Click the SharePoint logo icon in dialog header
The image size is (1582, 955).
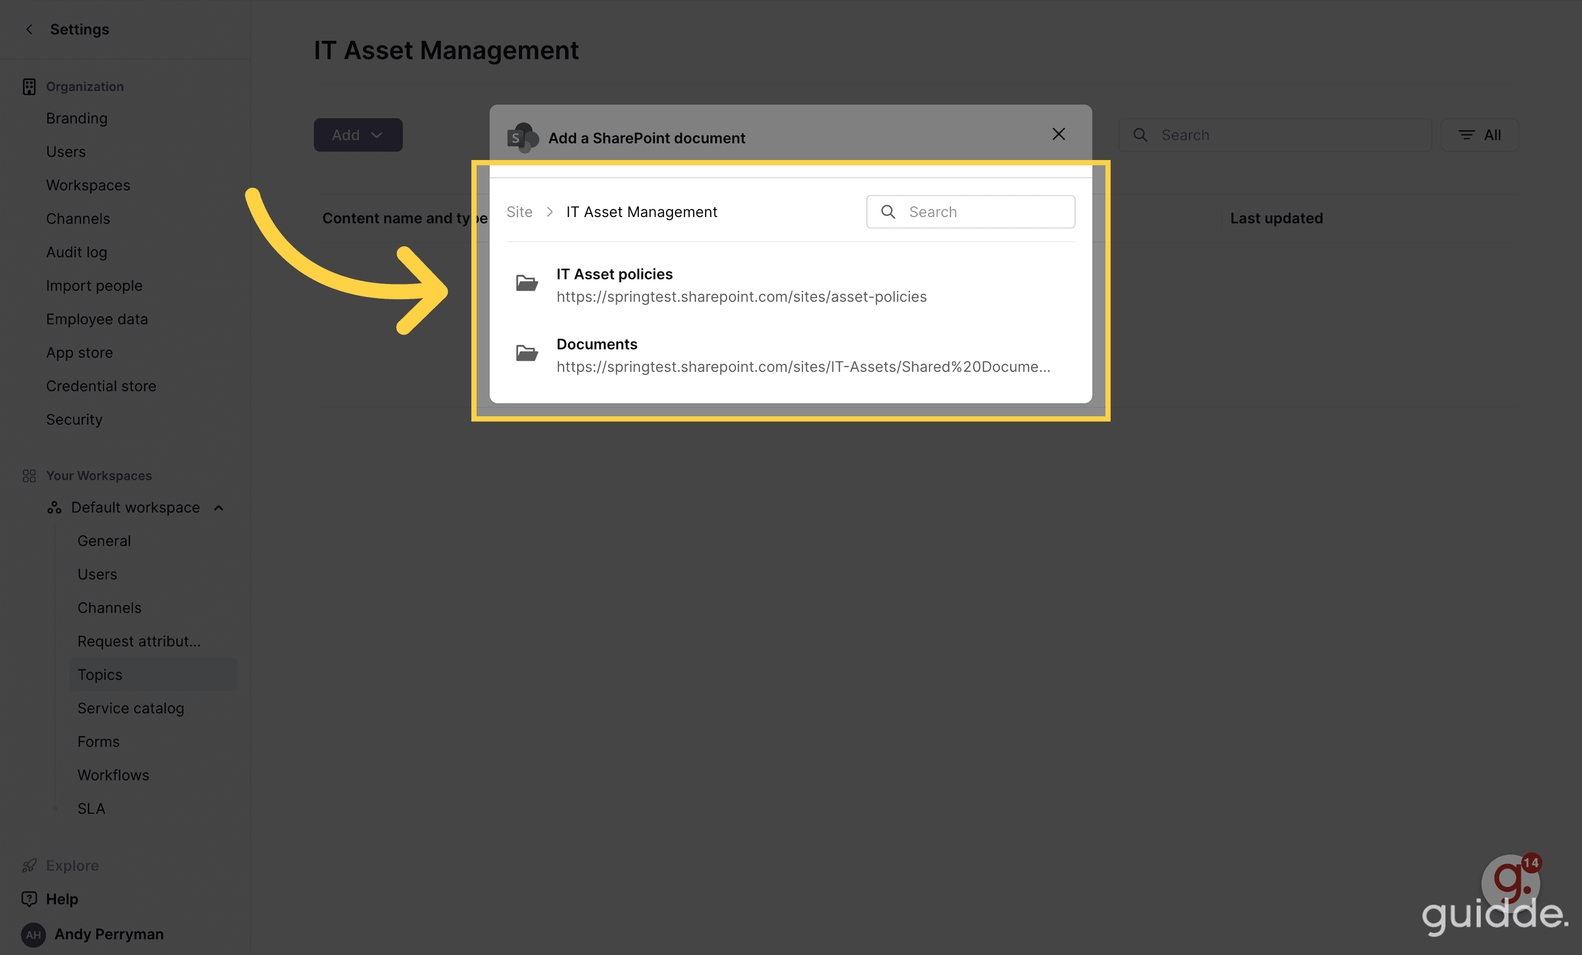click(x=523, y=138)
